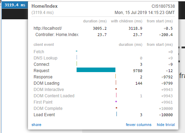The image size is (185, 133).
Task: Click the Load Event label
Action: (x=44, y=115)
